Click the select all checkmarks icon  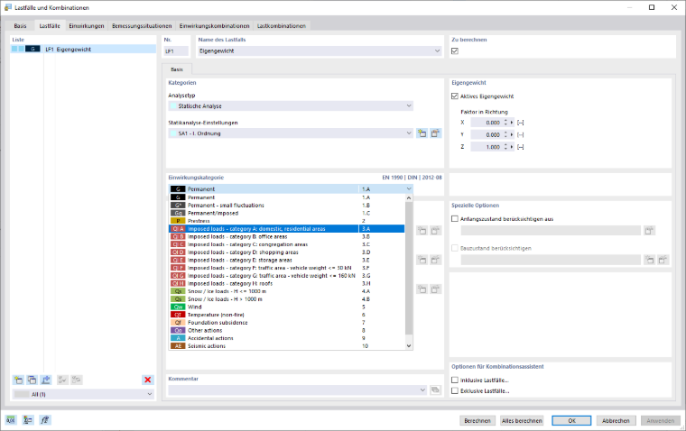click(62, 380)
